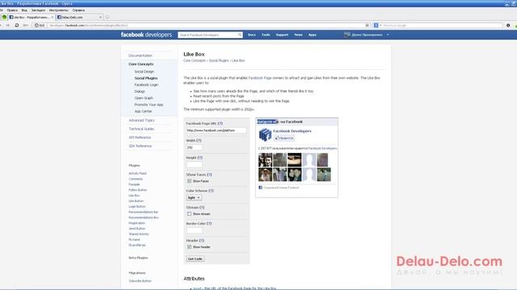Open Docs in the Facebook header
Viewport: 517px width, 290px height.
click(x=251, y=35)
